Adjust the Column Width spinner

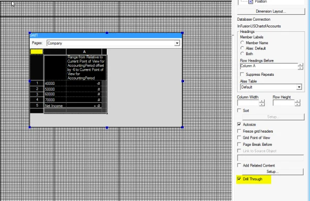(x=262, y=102)
